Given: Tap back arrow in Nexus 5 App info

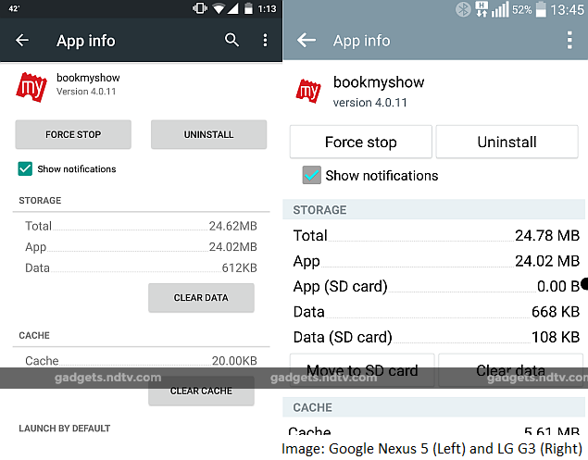Looking at the screenshot, I should coord(22,40).
